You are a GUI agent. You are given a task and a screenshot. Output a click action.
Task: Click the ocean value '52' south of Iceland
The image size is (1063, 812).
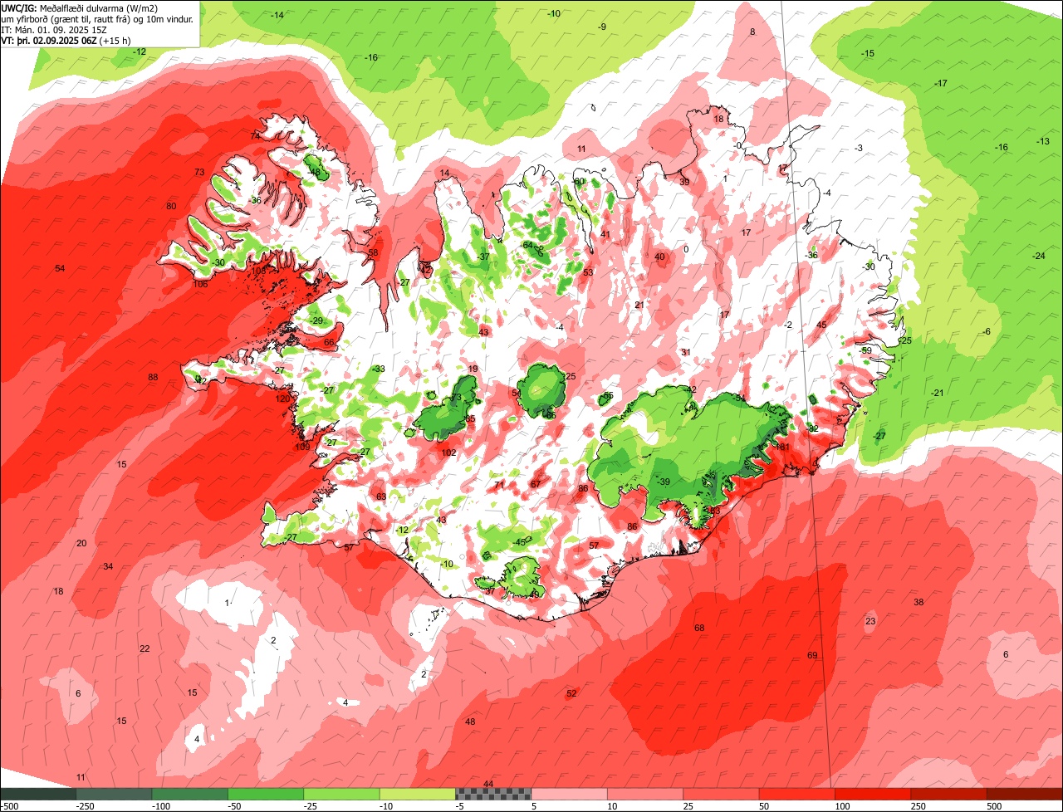(x=571, y=693)
